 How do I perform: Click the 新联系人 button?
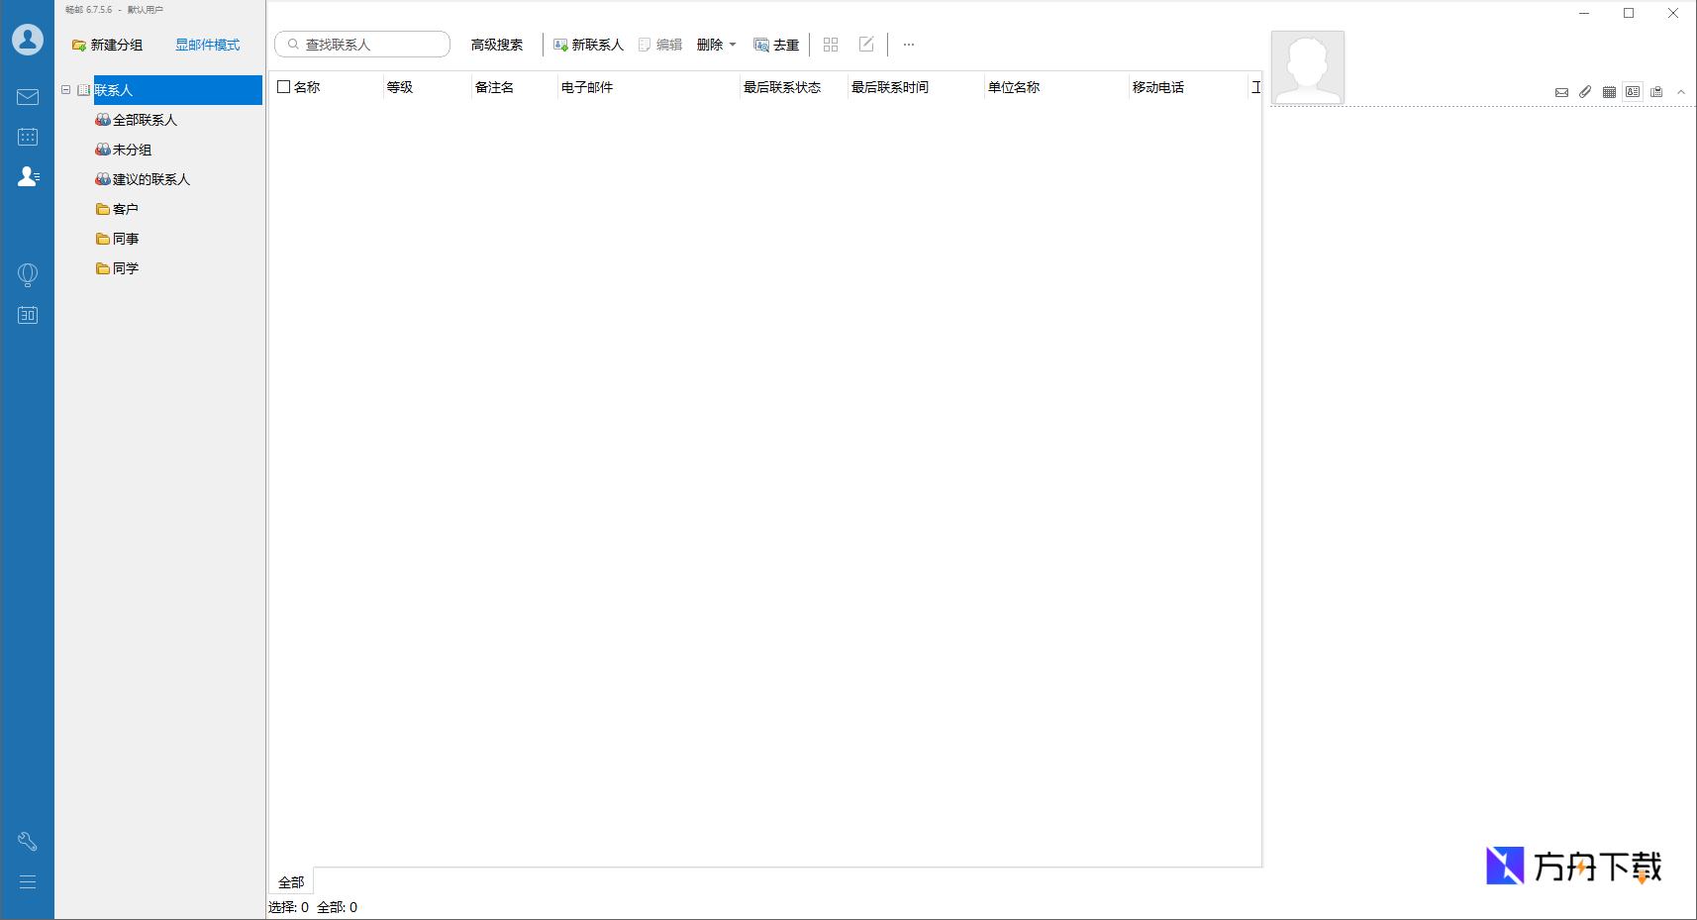(588, 45)
